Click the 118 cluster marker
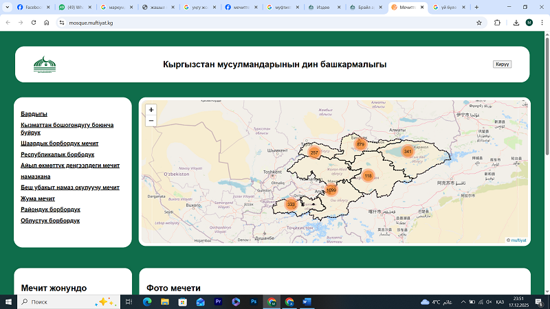This screenshot has height=309, width=550. coord(368,176)
